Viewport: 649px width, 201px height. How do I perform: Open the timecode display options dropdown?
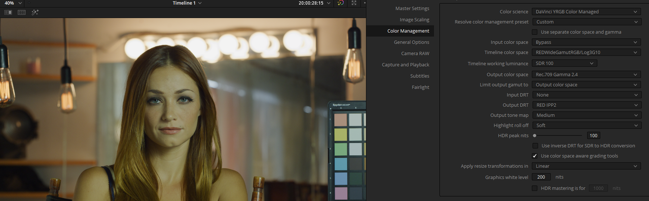(329, 3)
